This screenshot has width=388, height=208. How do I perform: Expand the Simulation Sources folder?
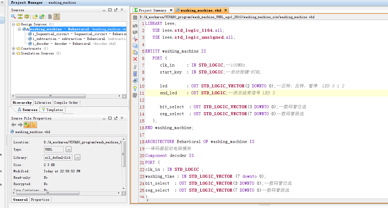pos(14,54)
